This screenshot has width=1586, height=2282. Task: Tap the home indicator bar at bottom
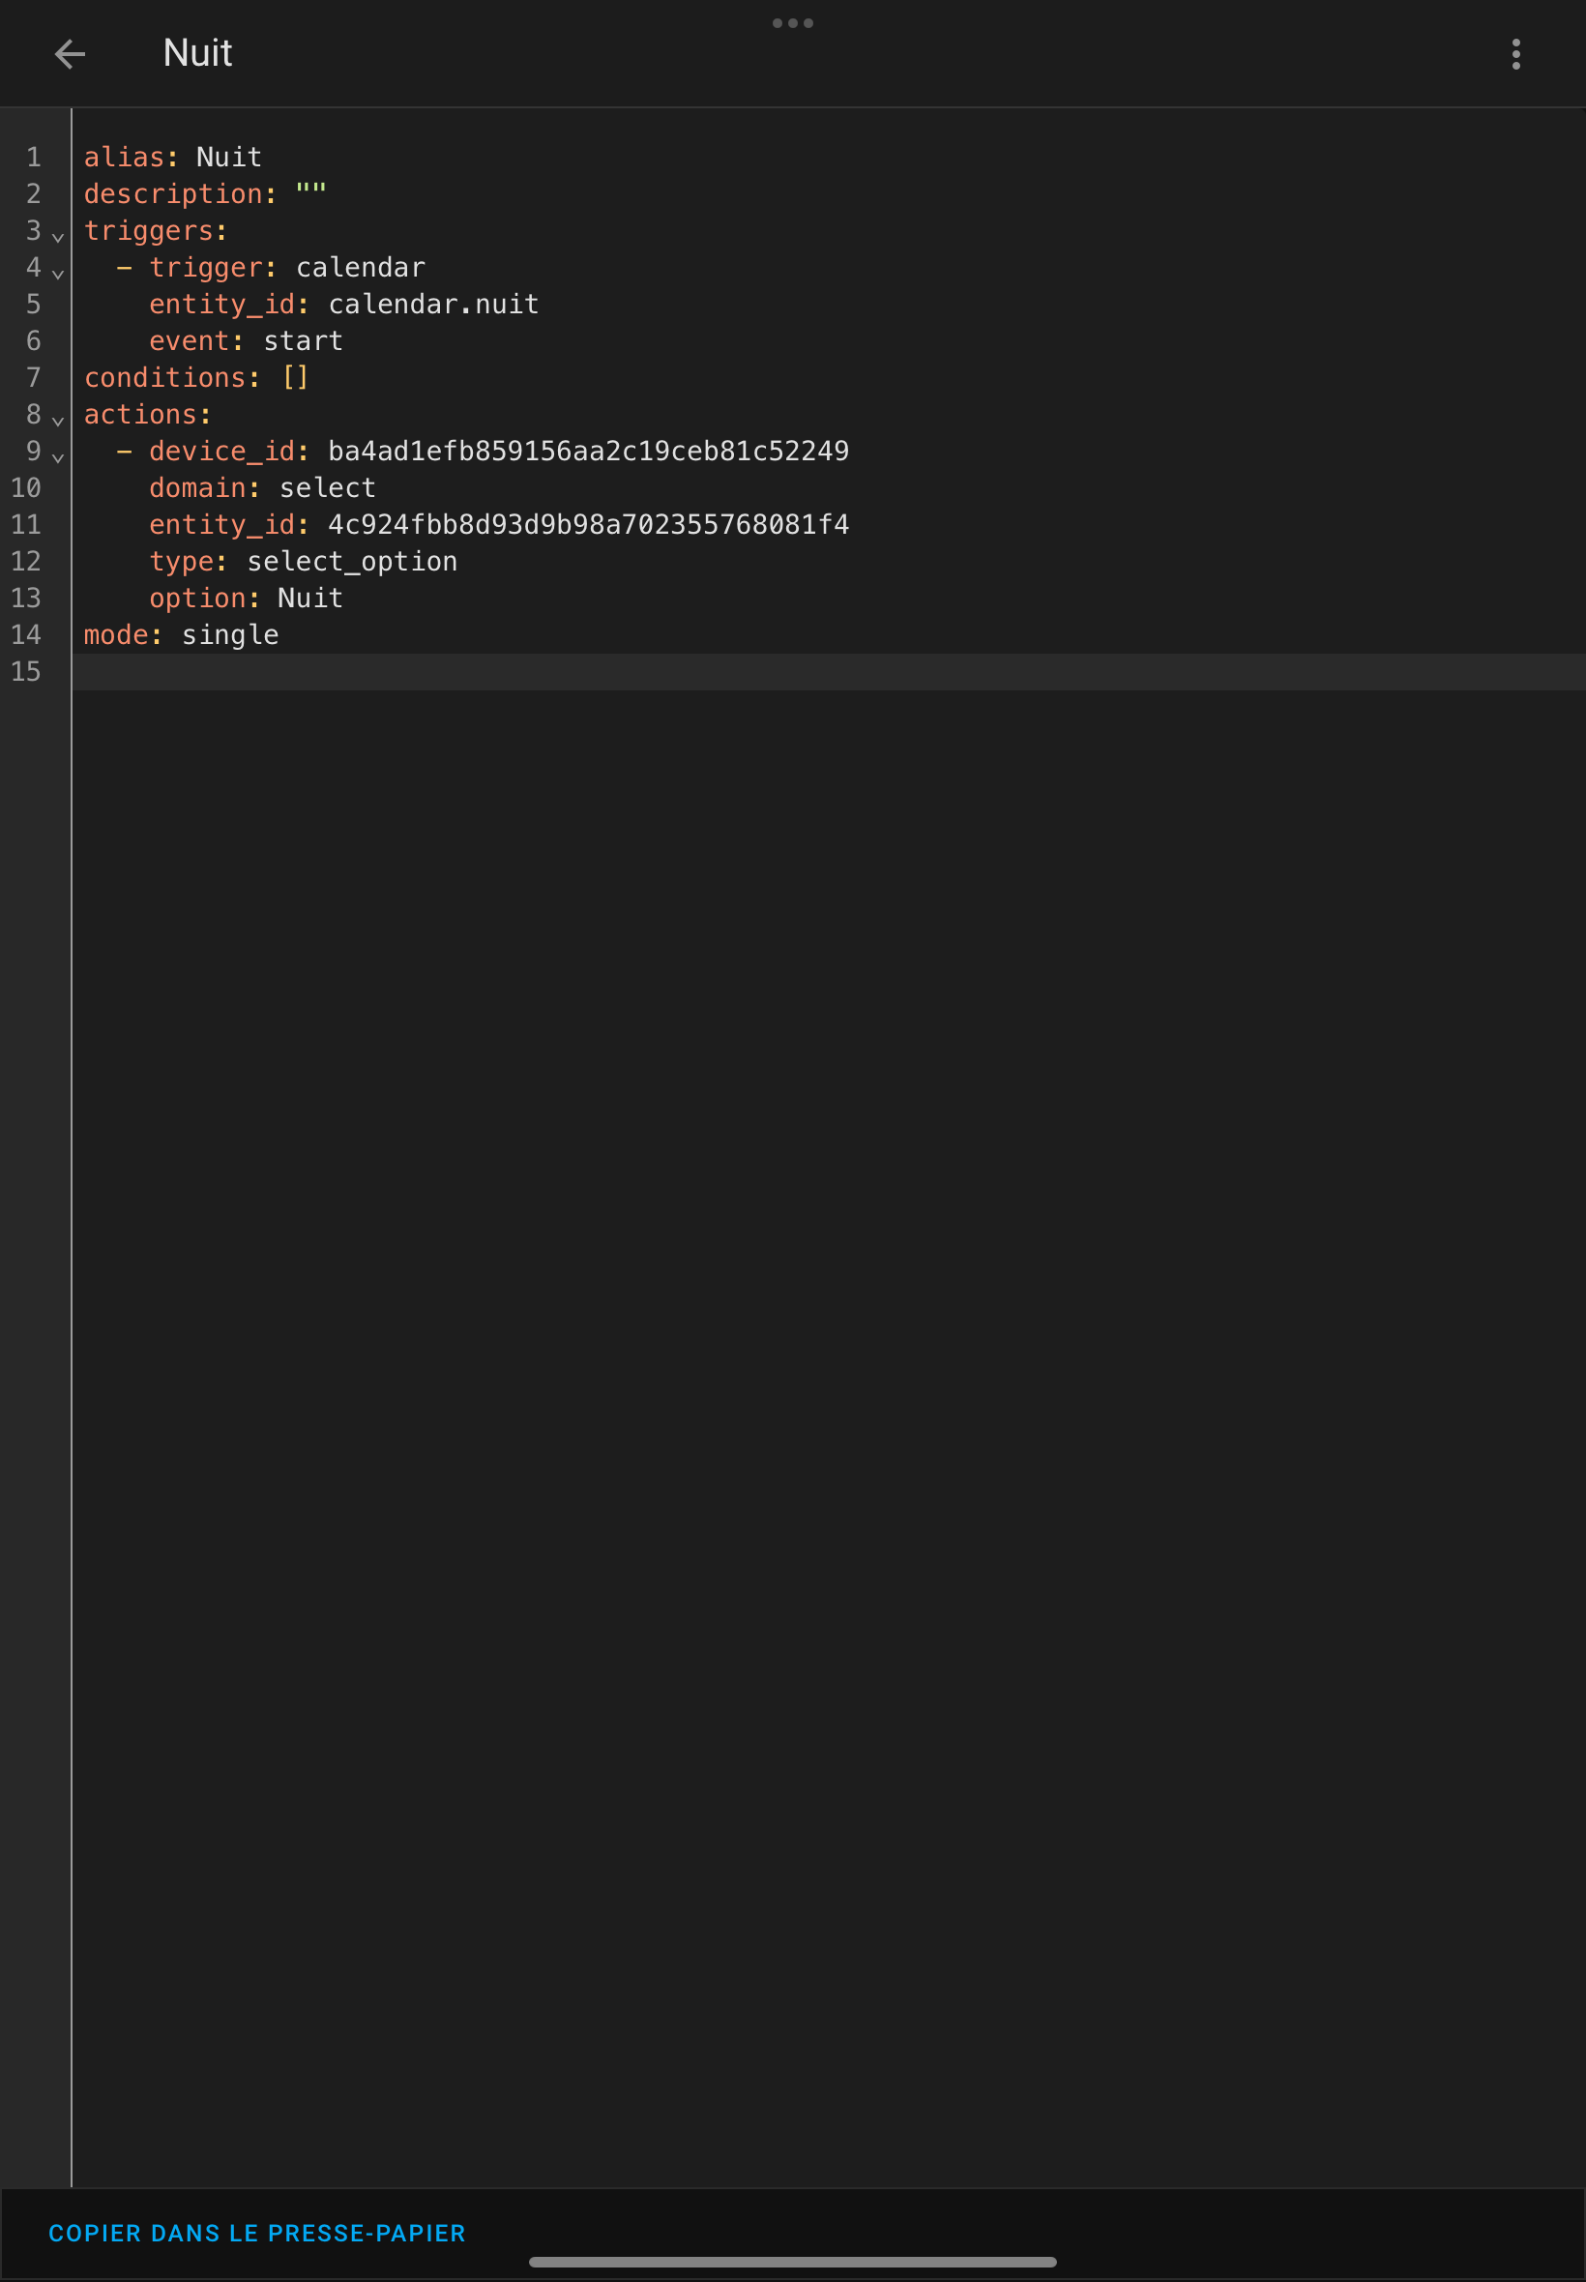coord(792,2261)
